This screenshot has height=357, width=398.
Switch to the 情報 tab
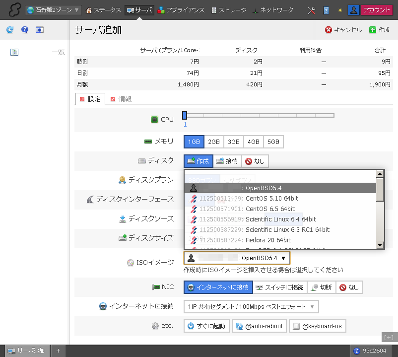(121, 99)
